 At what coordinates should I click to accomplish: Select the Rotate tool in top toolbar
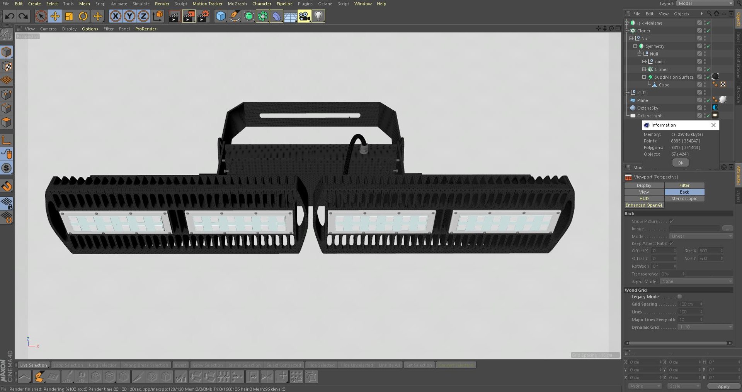[83, 16]
